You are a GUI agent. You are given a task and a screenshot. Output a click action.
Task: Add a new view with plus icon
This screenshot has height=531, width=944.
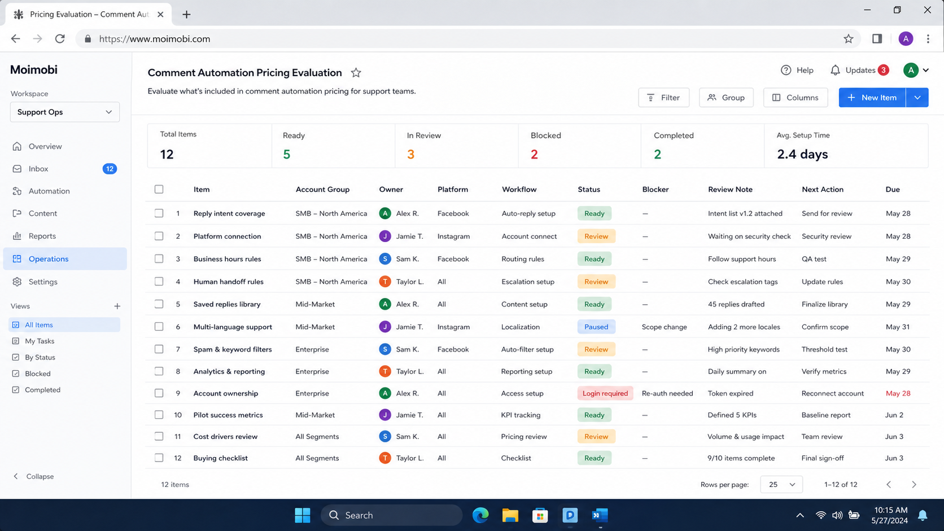[117, 306]
